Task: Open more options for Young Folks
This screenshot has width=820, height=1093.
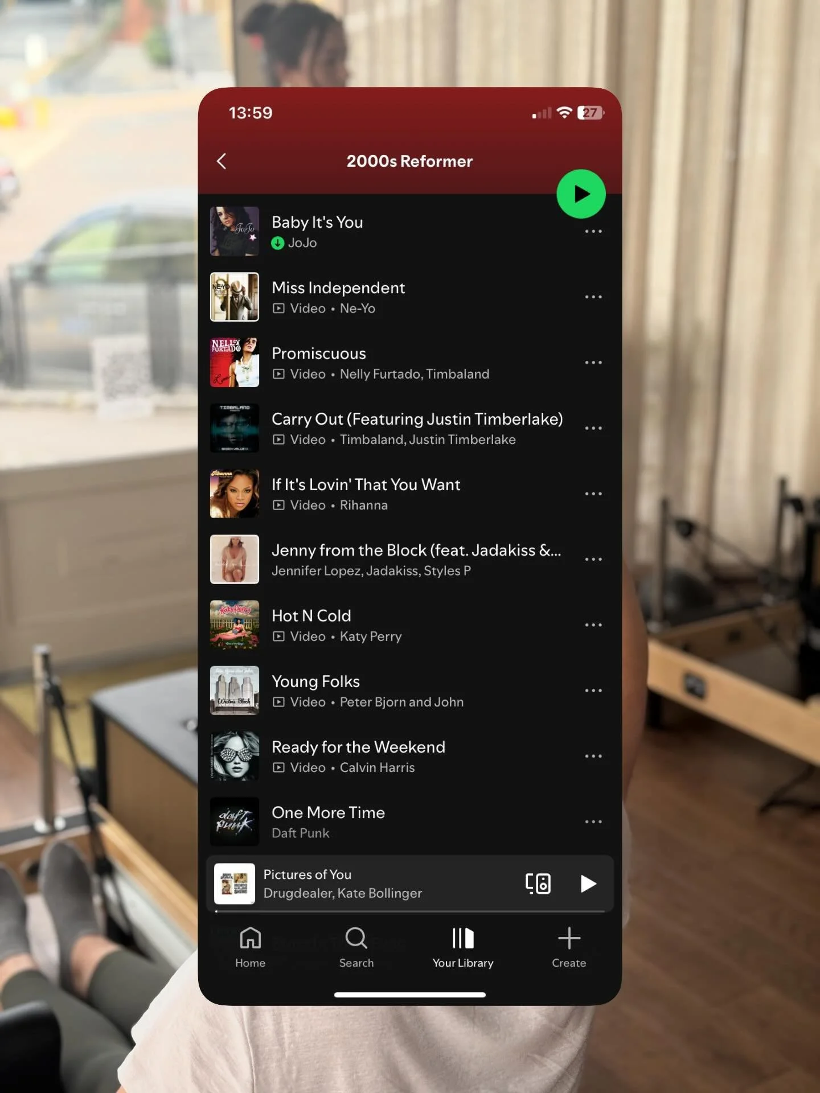Action: tap(593, 691)
